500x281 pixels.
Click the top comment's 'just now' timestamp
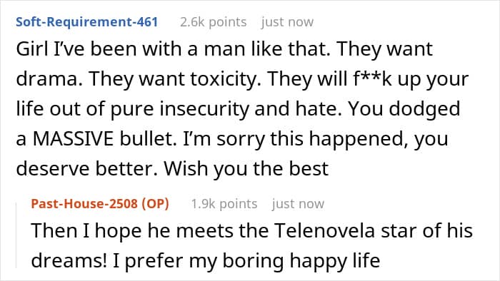287,22
